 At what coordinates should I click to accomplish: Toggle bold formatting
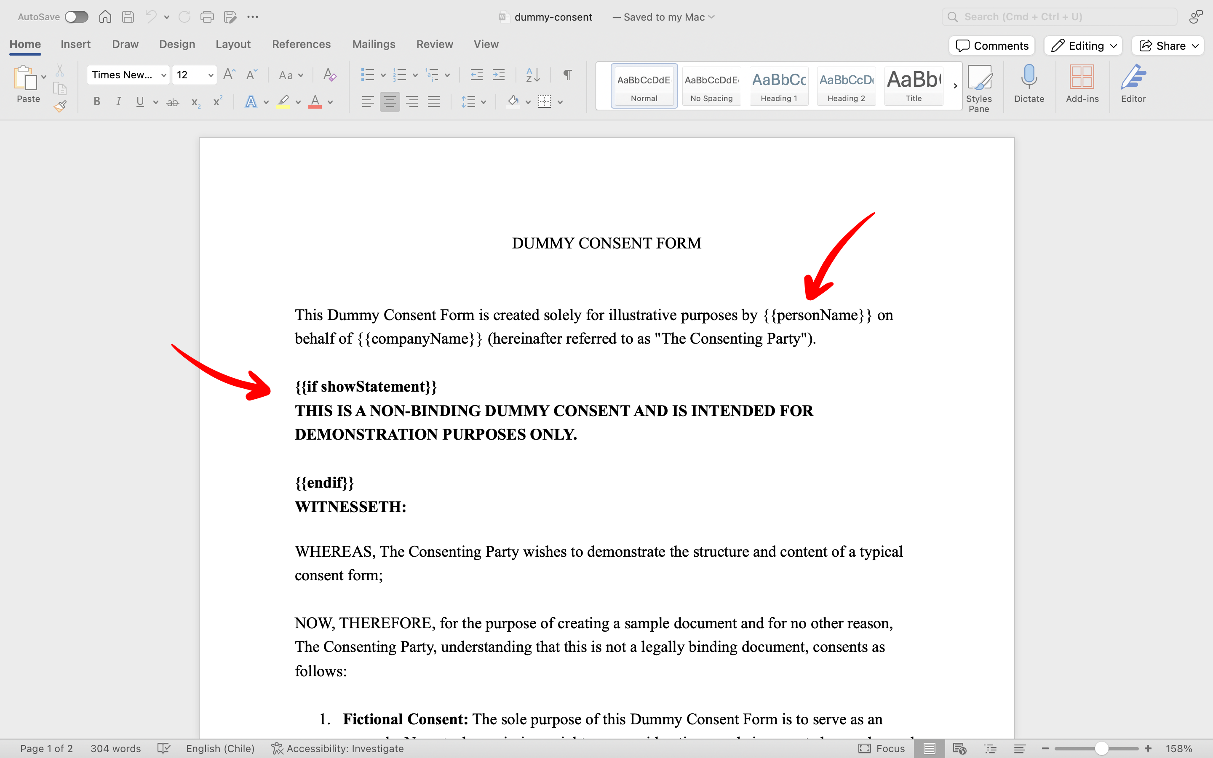point(97,102)
